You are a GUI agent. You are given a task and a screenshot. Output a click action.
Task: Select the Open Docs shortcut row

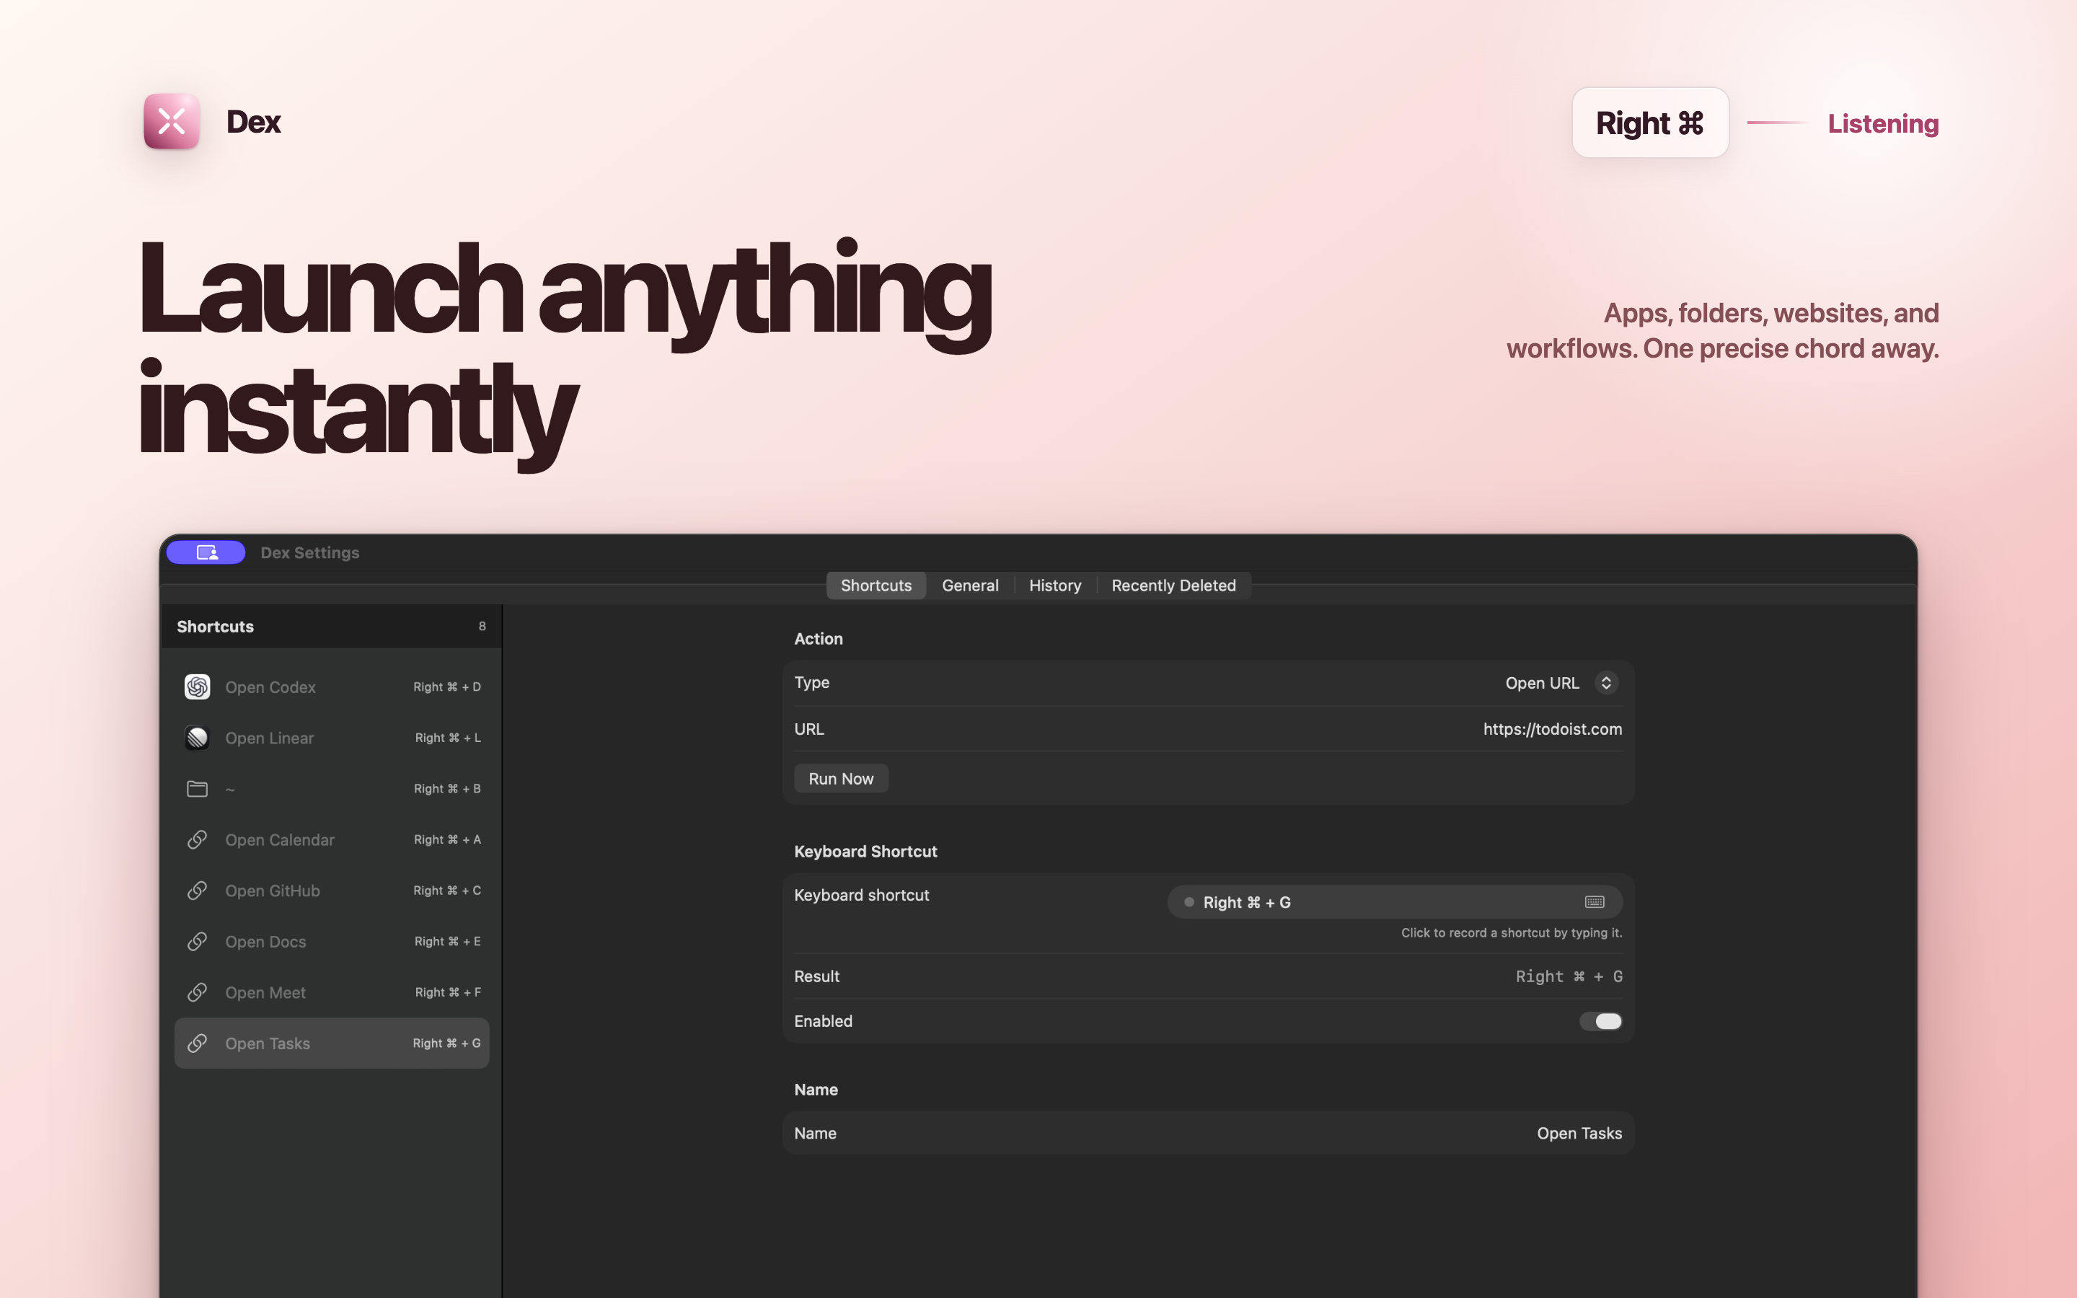(332, 941)
